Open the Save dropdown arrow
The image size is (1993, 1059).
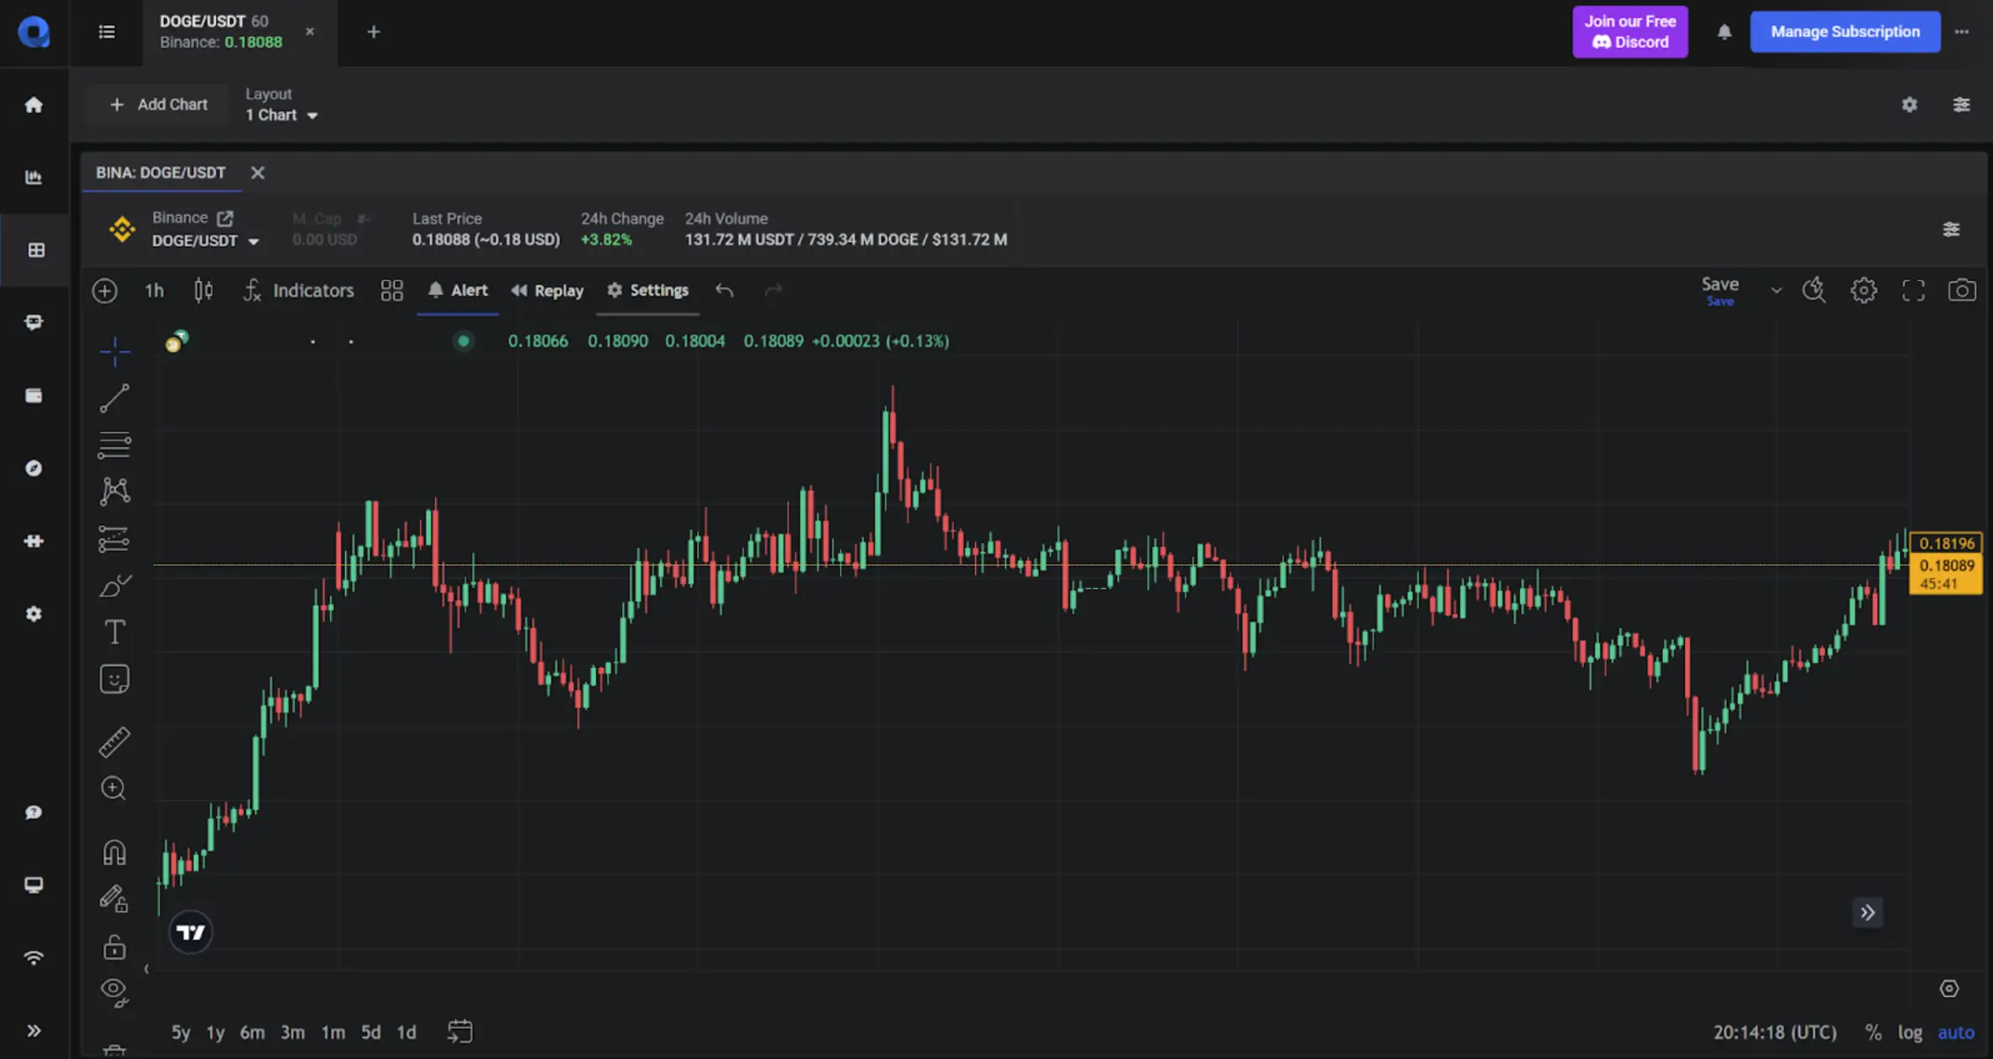[1776, 290]
